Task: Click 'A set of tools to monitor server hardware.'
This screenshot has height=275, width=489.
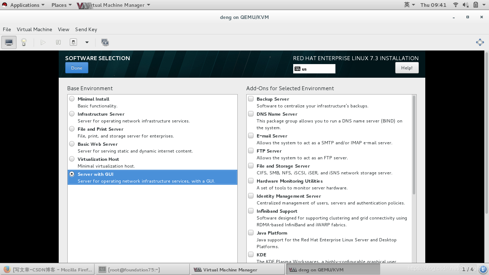Action: pos(302,188)
